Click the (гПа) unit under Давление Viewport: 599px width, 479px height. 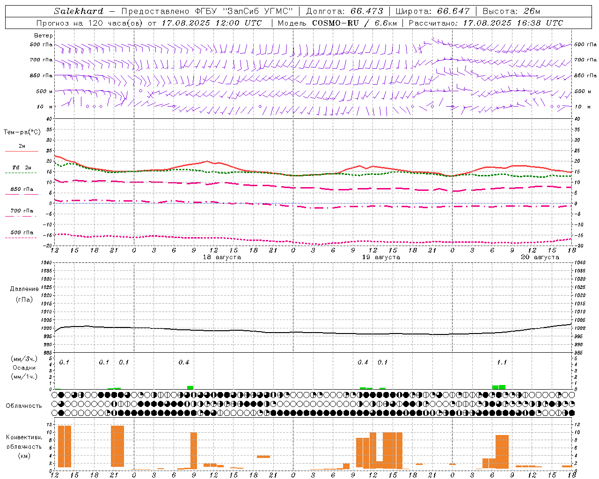[x=24, y=299]
